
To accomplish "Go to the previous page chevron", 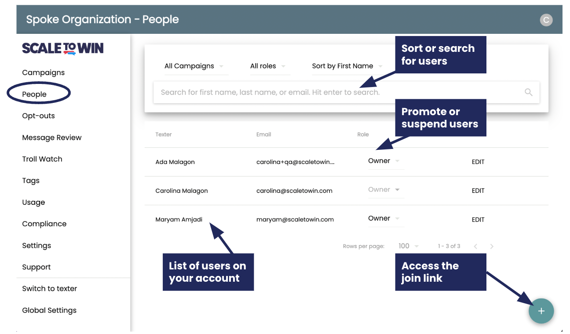I will (475, 246).
